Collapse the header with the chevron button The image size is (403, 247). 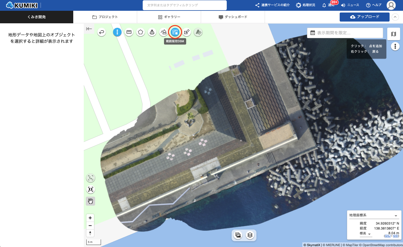(395, 17)
